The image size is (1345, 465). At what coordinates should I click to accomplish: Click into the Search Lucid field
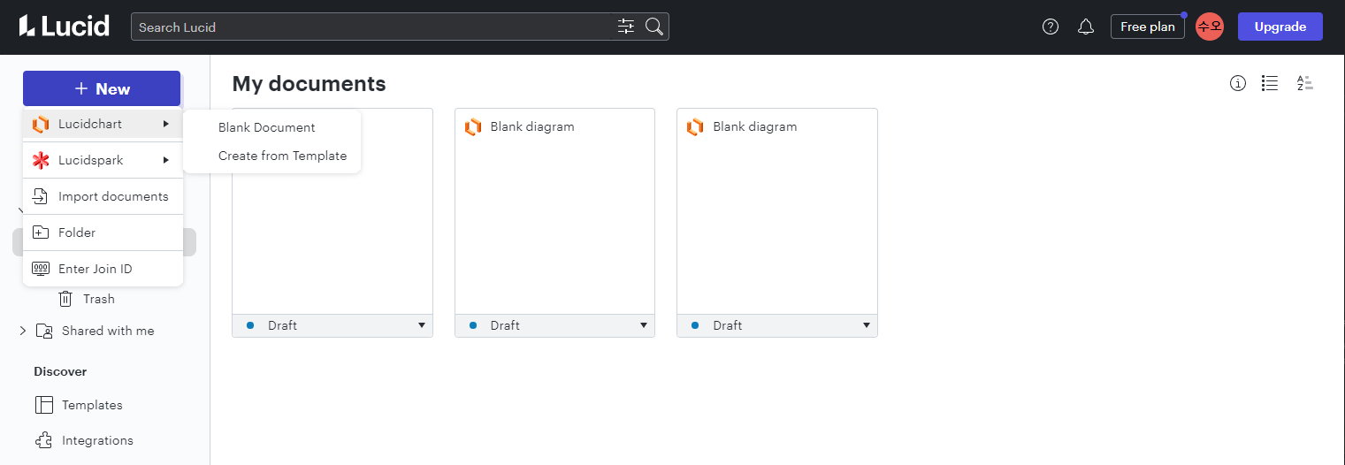click(371, 27)
